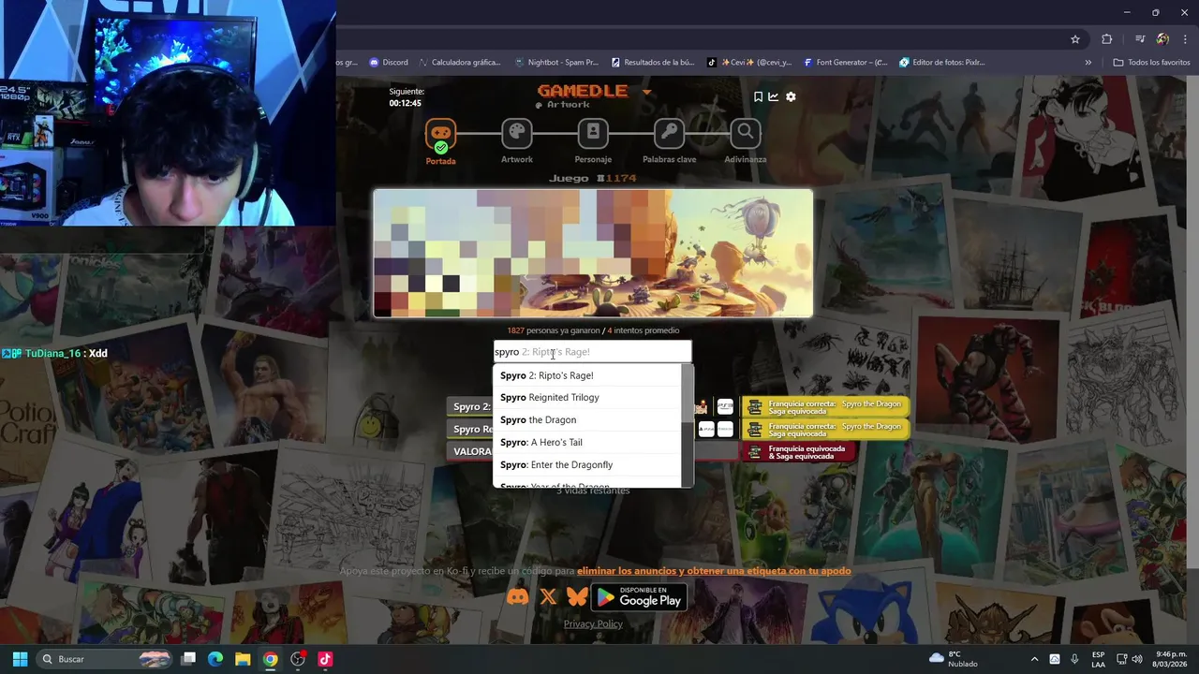Open the Gamedle statistics chart icon
The width and height of the screenshot is (1199, 674).
[774, 96]
